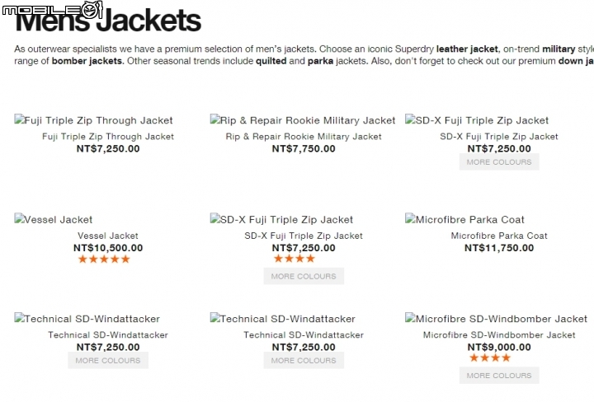Open More Colours for middle-row SD-X Fuji Triple Zip Jacket
Screen dimensions: 594x402
coord(304,277)
